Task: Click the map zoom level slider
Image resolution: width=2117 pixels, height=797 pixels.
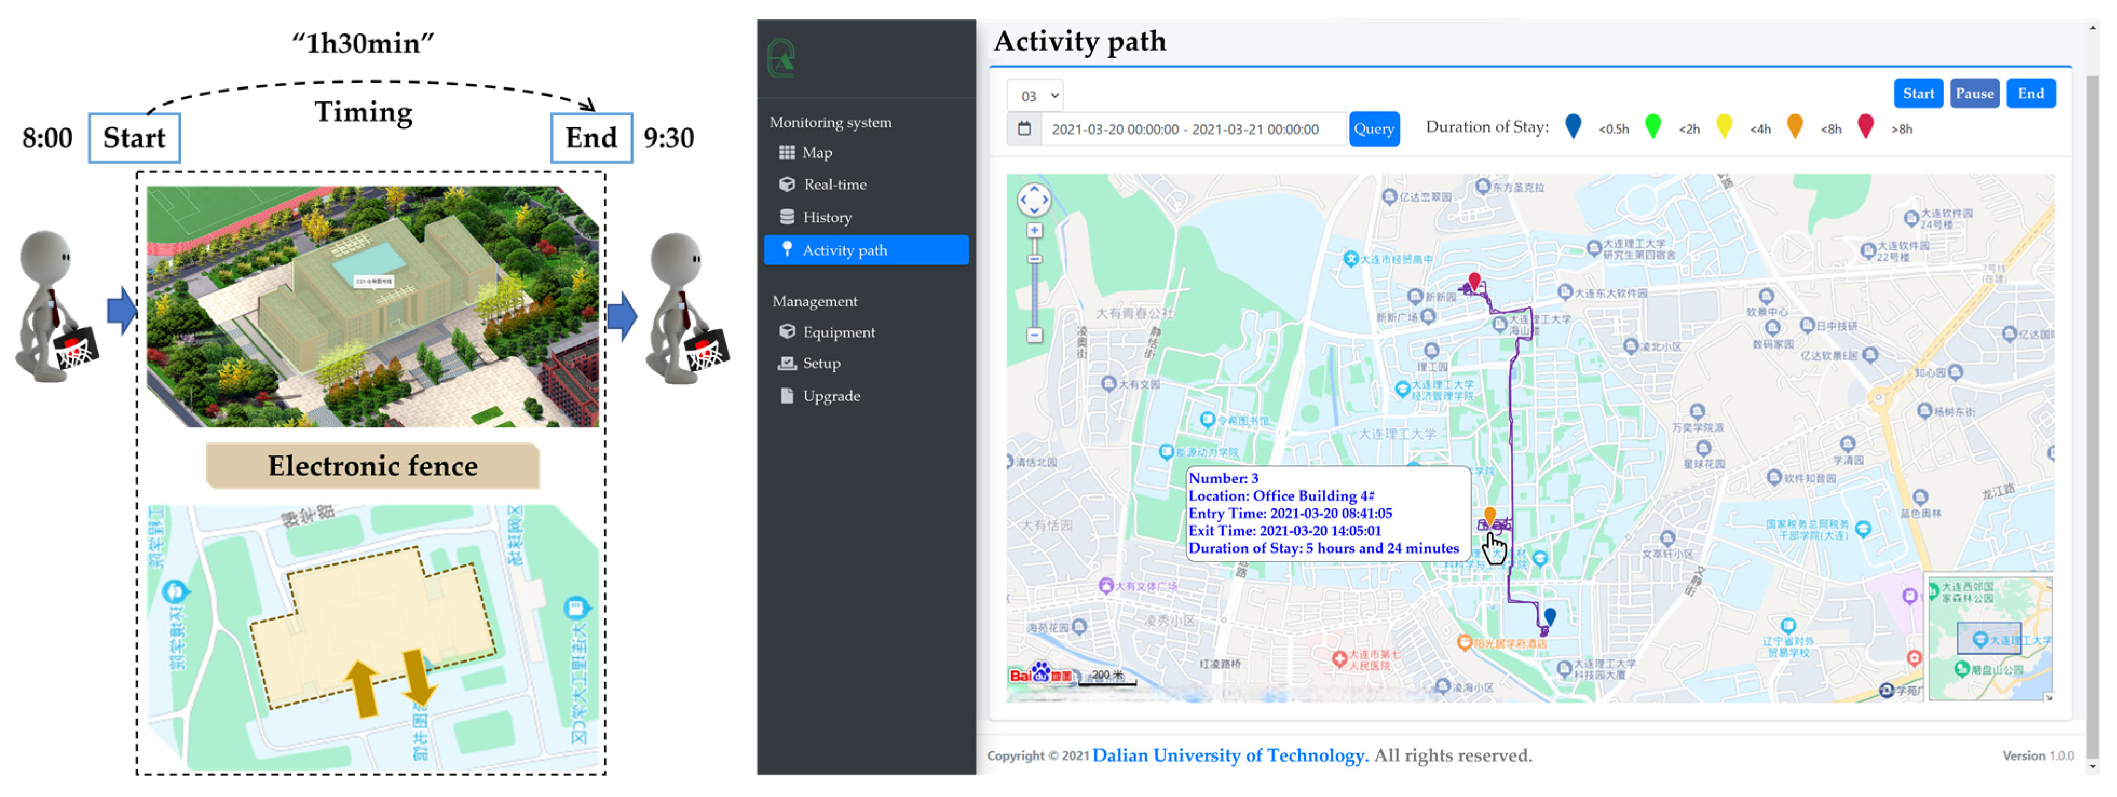Action: [1034, 260]
